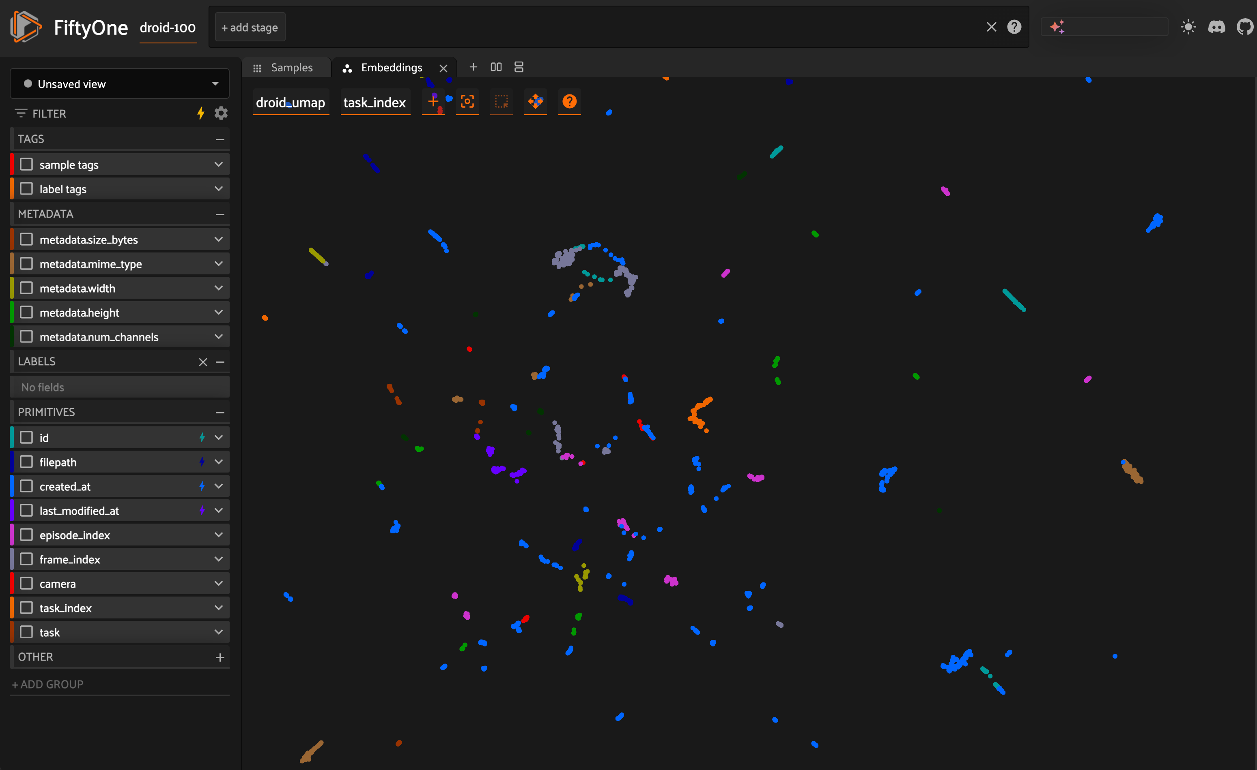The image size is (1257, 770).
Task: Open the Unsaved view dropdown
Action: coord(119,83)
